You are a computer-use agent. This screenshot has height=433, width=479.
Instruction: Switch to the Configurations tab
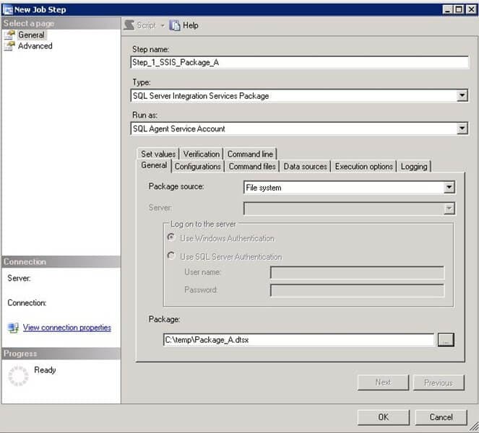click(197, 166)
